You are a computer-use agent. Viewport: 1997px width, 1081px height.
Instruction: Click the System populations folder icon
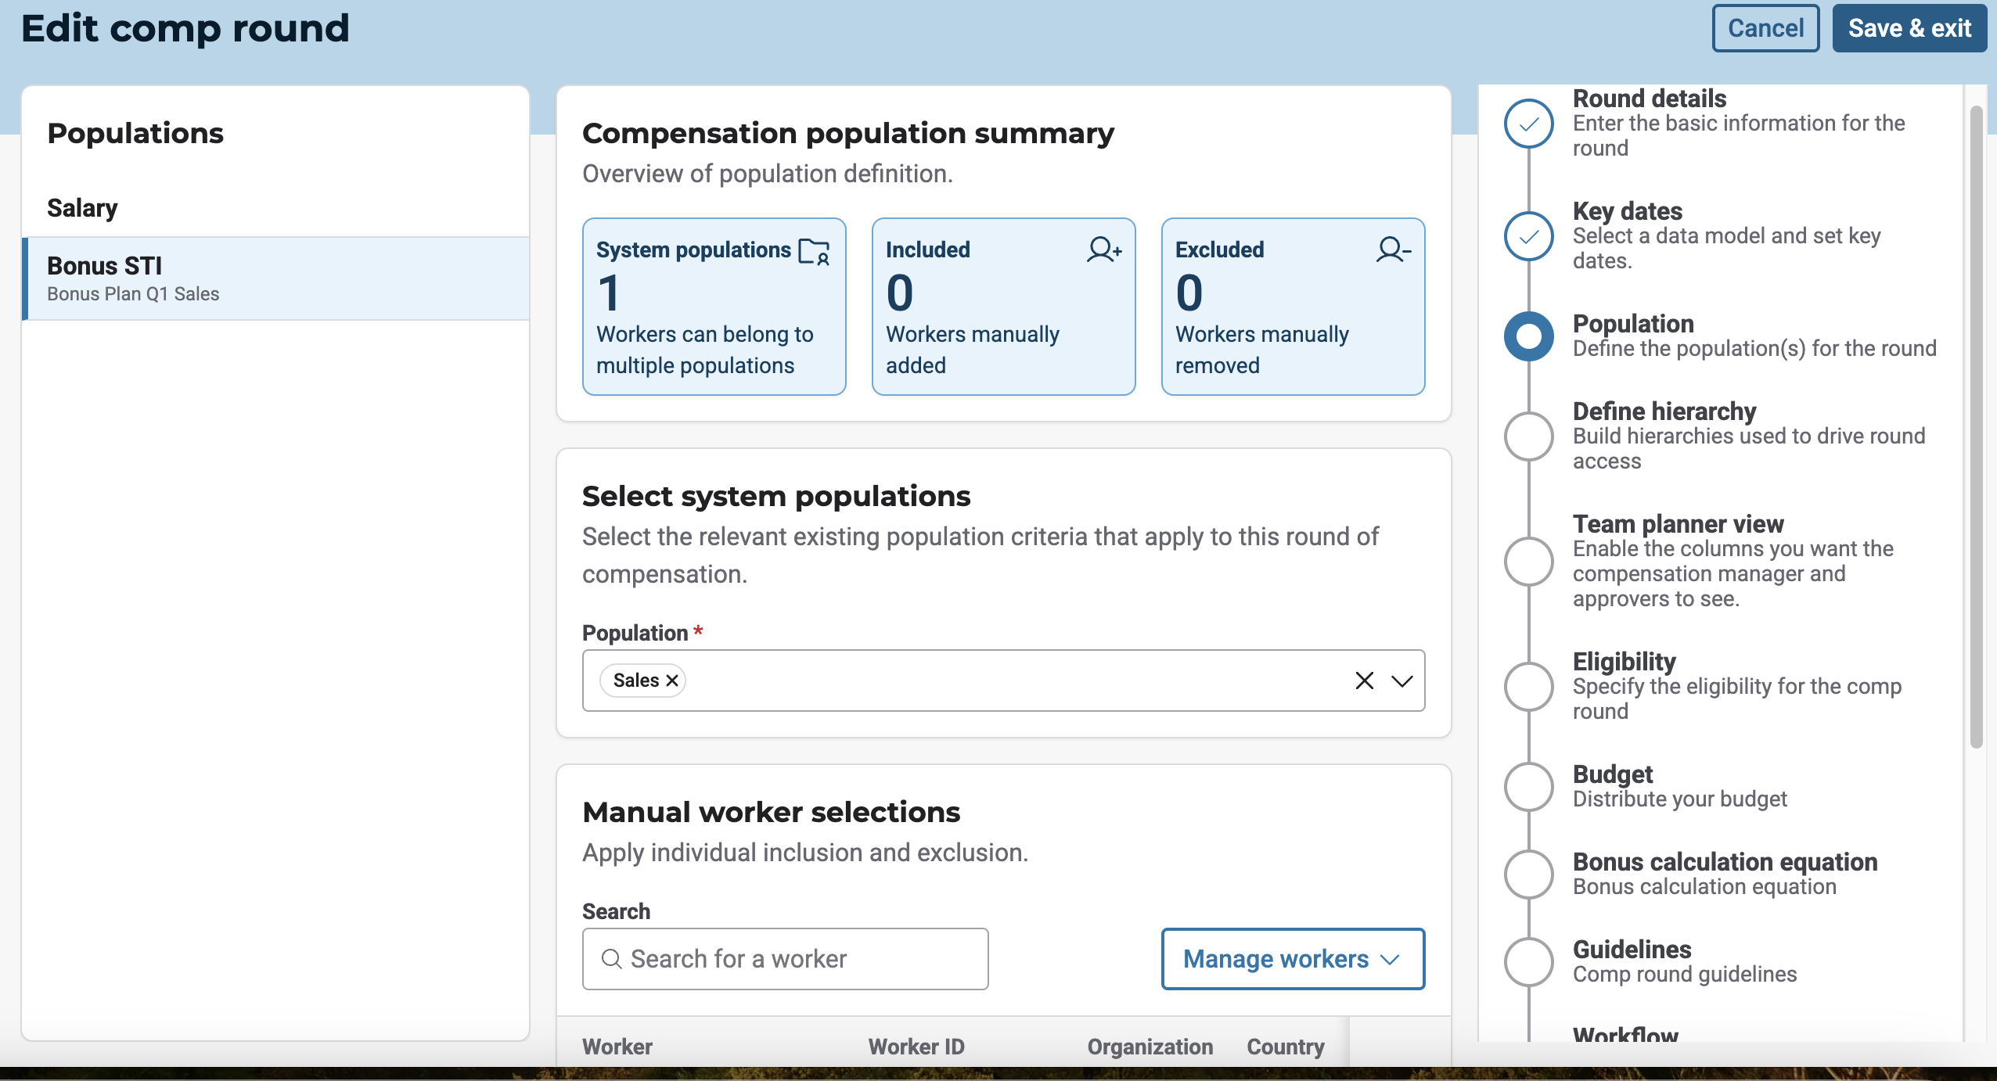pos(814,252)
